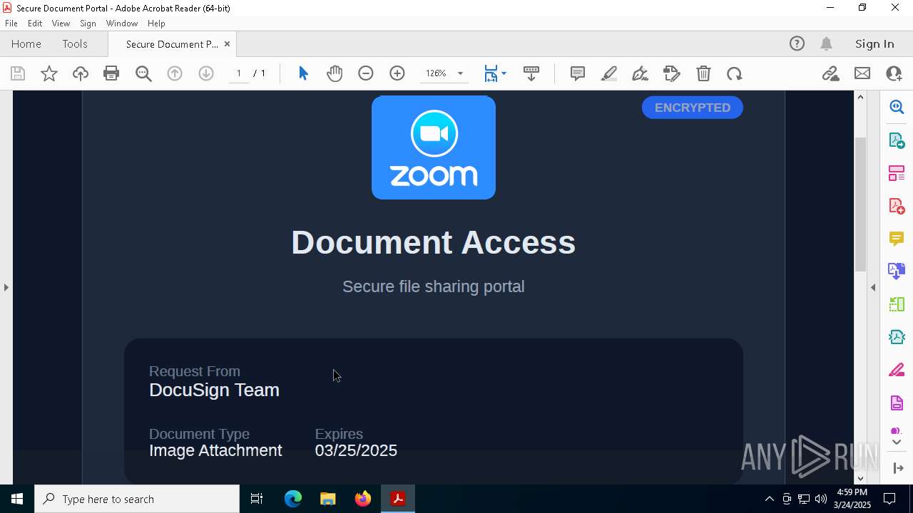The width and height of the screenshot is (913, 513).
Task: Click the taskbar search box
Action: click(137, 499)
